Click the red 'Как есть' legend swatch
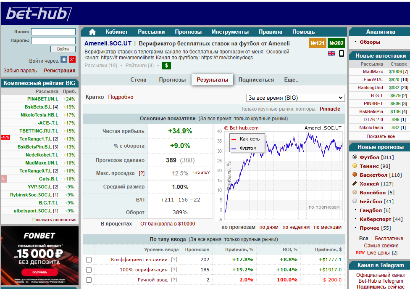 tap(234, 139)
